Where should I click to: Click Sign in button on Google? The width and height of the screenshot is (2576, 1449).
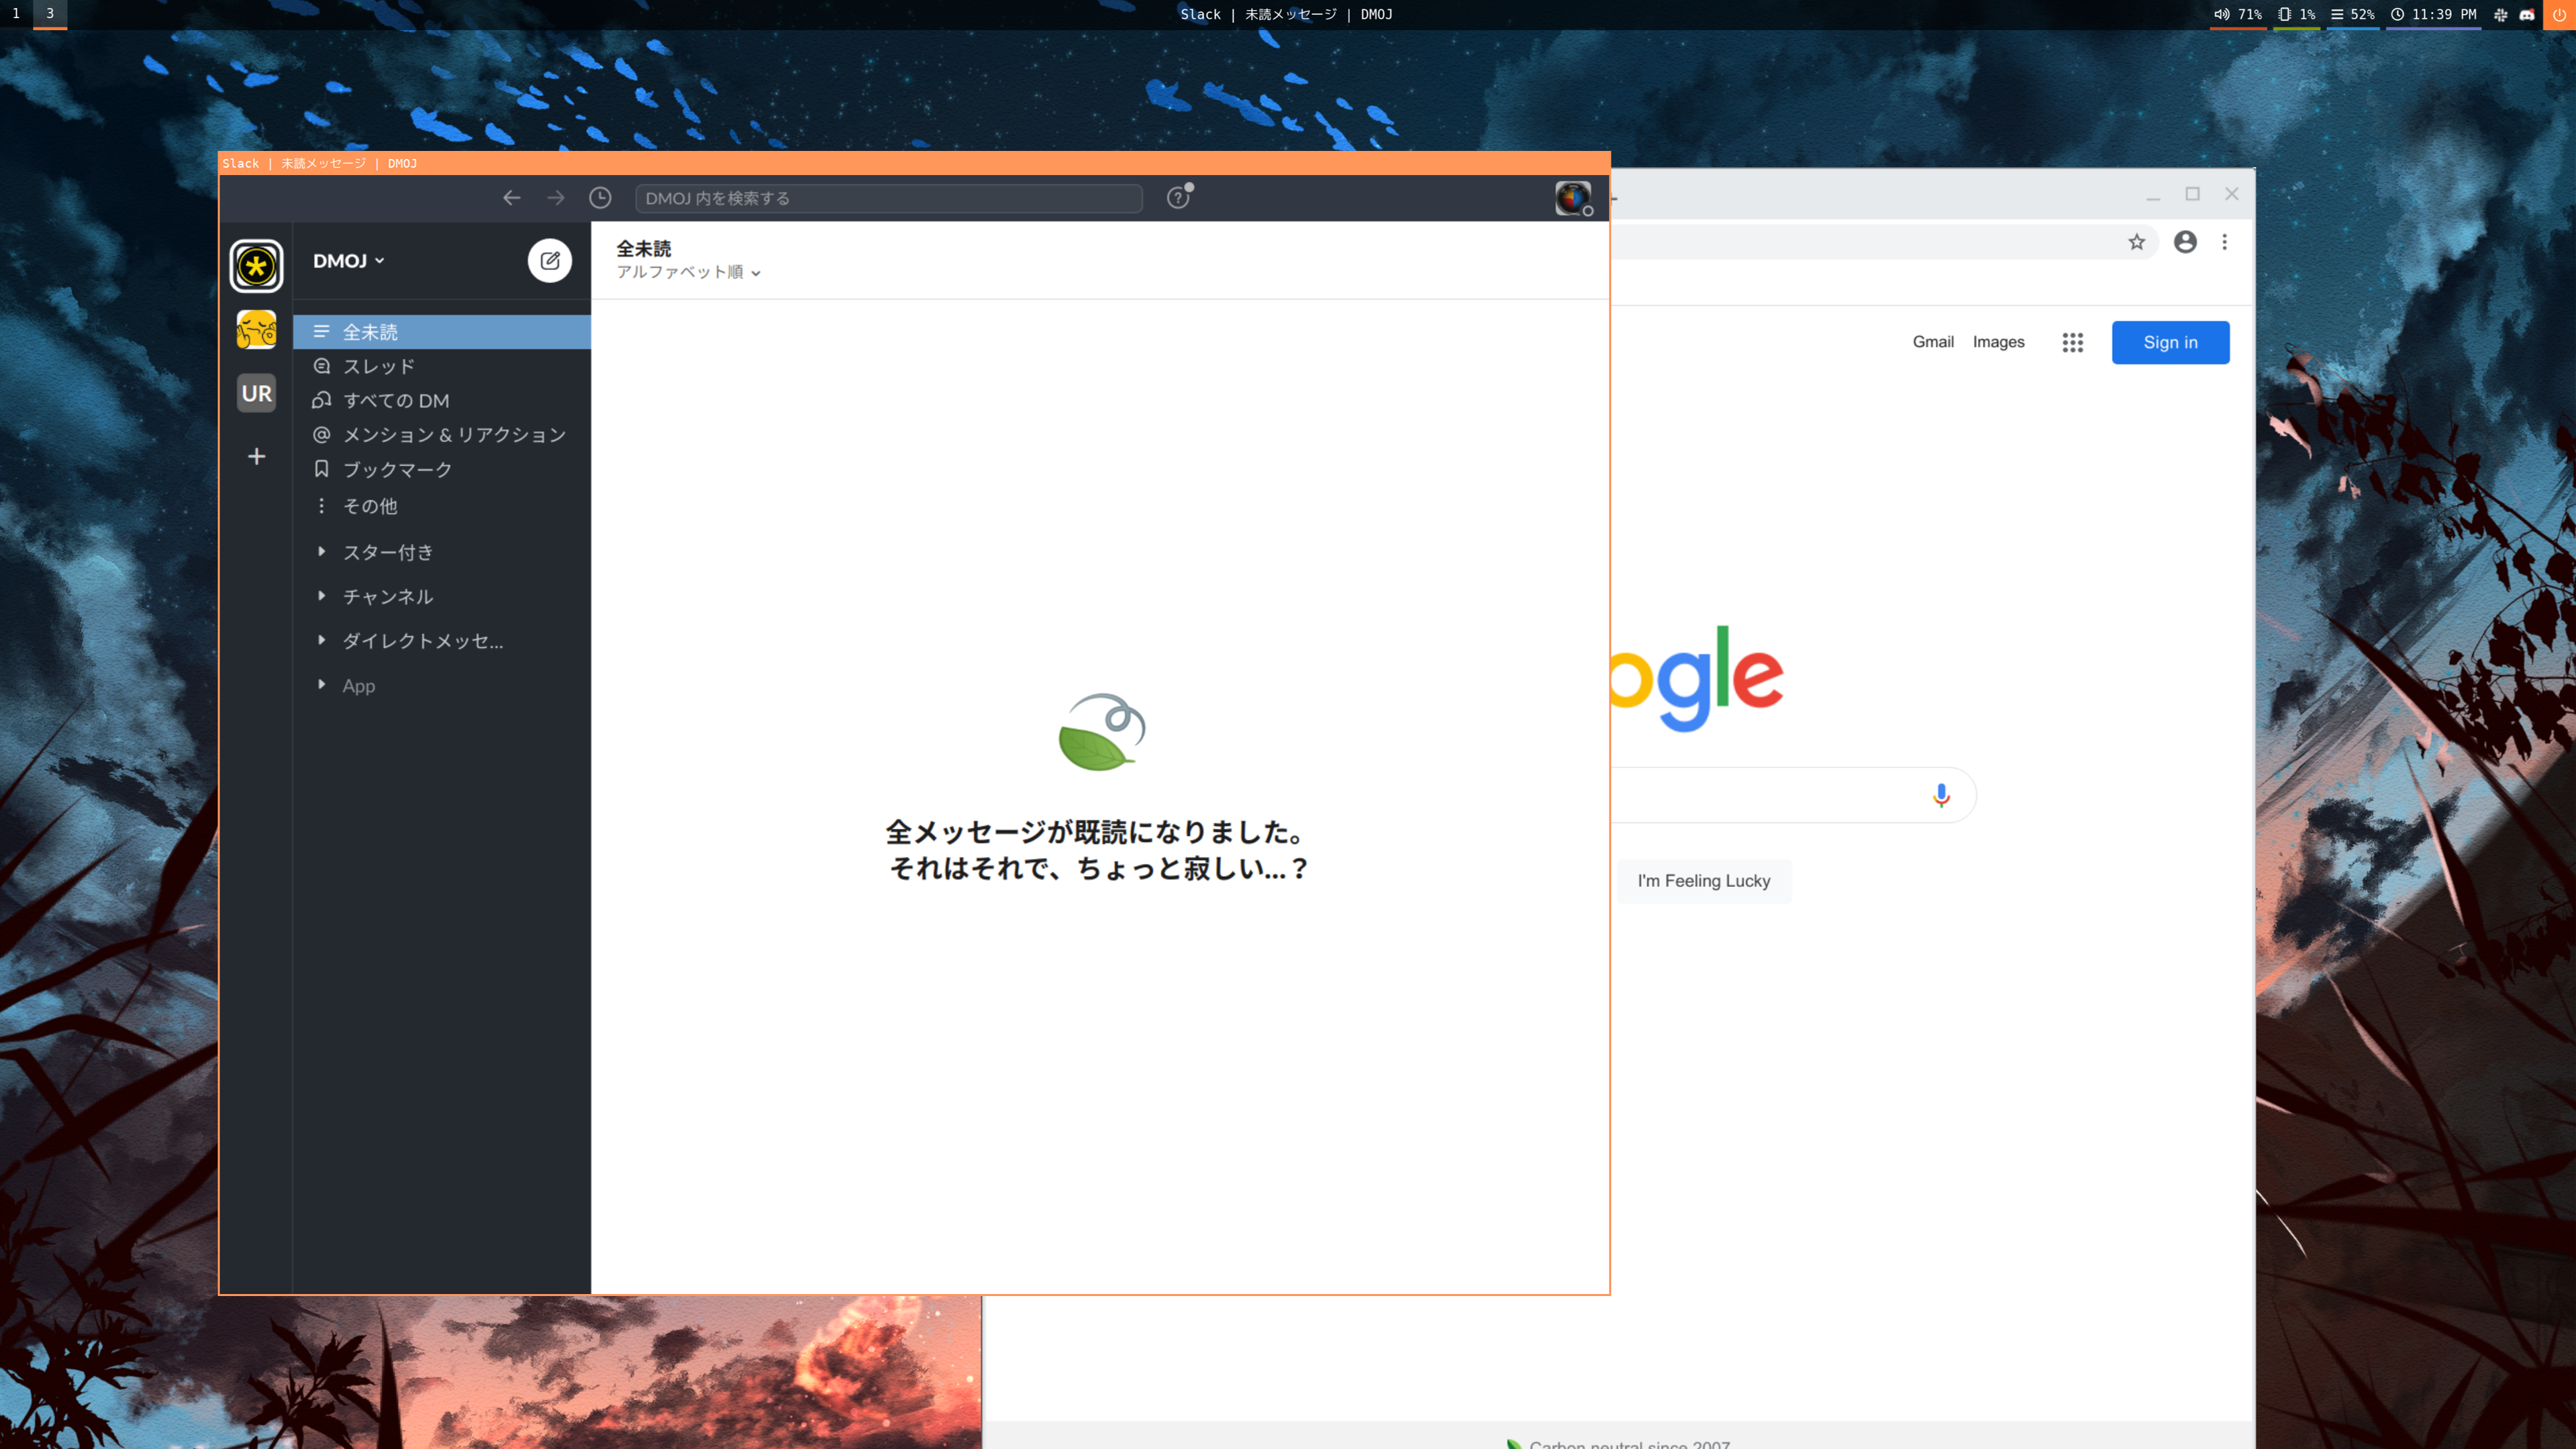[2170, 343]
